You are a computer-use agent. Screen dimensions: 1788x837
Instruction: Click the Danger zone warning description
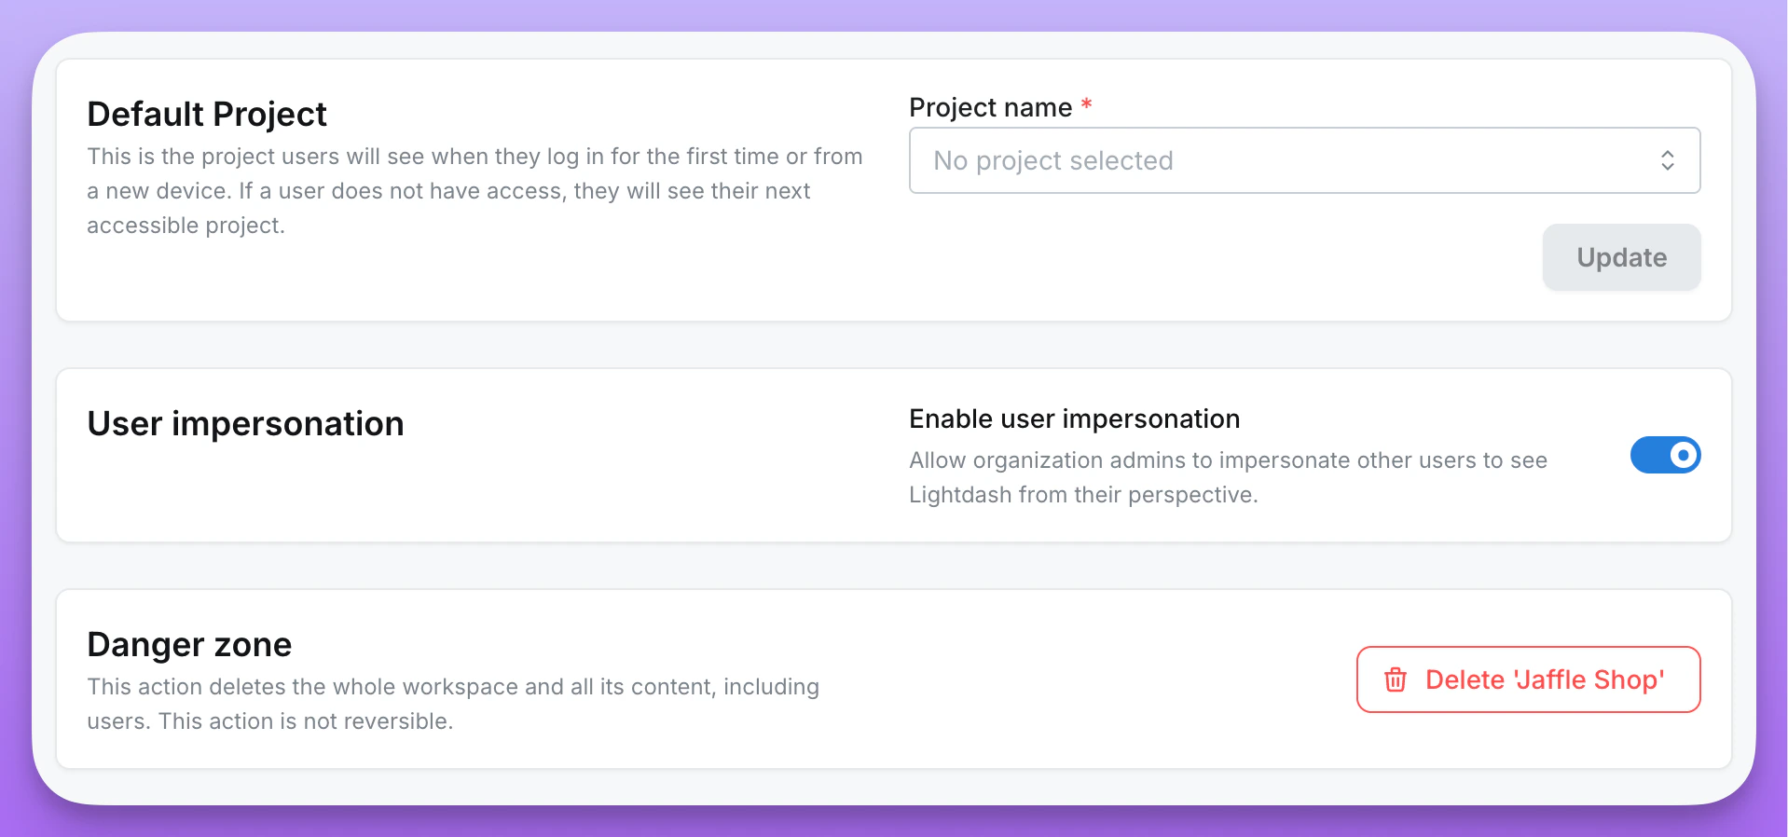point(453,703)
